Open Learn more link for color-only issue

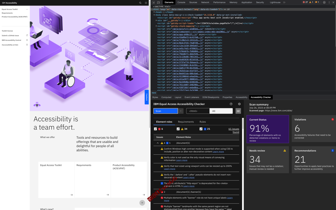pyautogui.click(x=182, y=160)
